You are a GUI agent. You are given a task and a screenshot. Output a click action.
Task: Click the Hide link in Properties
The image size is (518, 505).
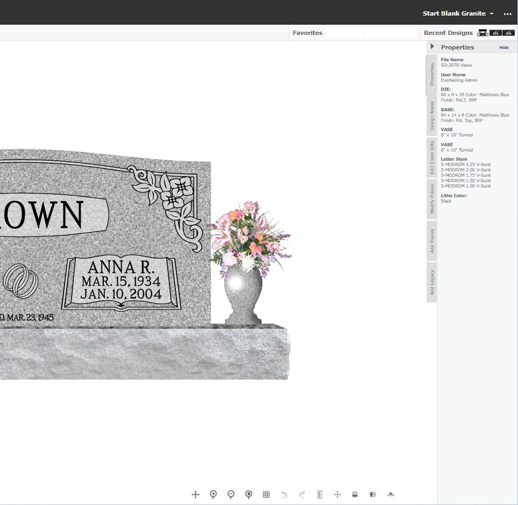(504, 47)
